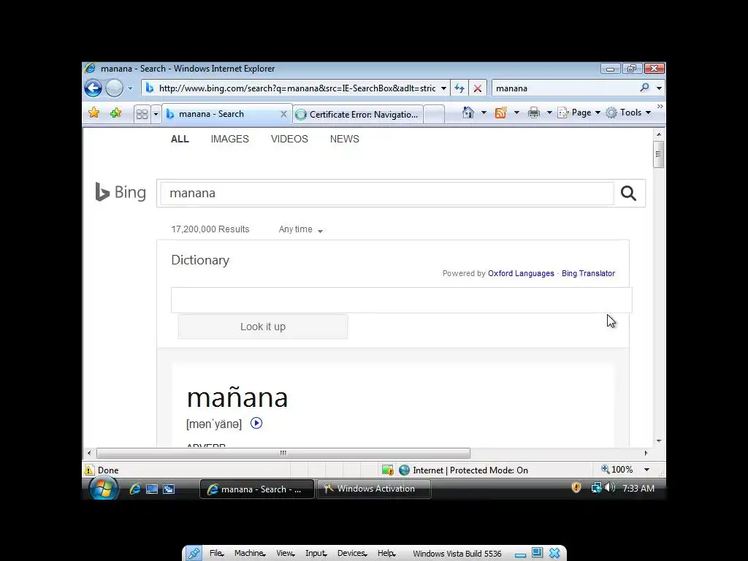Click the greyed Forward navigation arrow
This screenshot has height=561, width=748.
click(x=114, y=88)
